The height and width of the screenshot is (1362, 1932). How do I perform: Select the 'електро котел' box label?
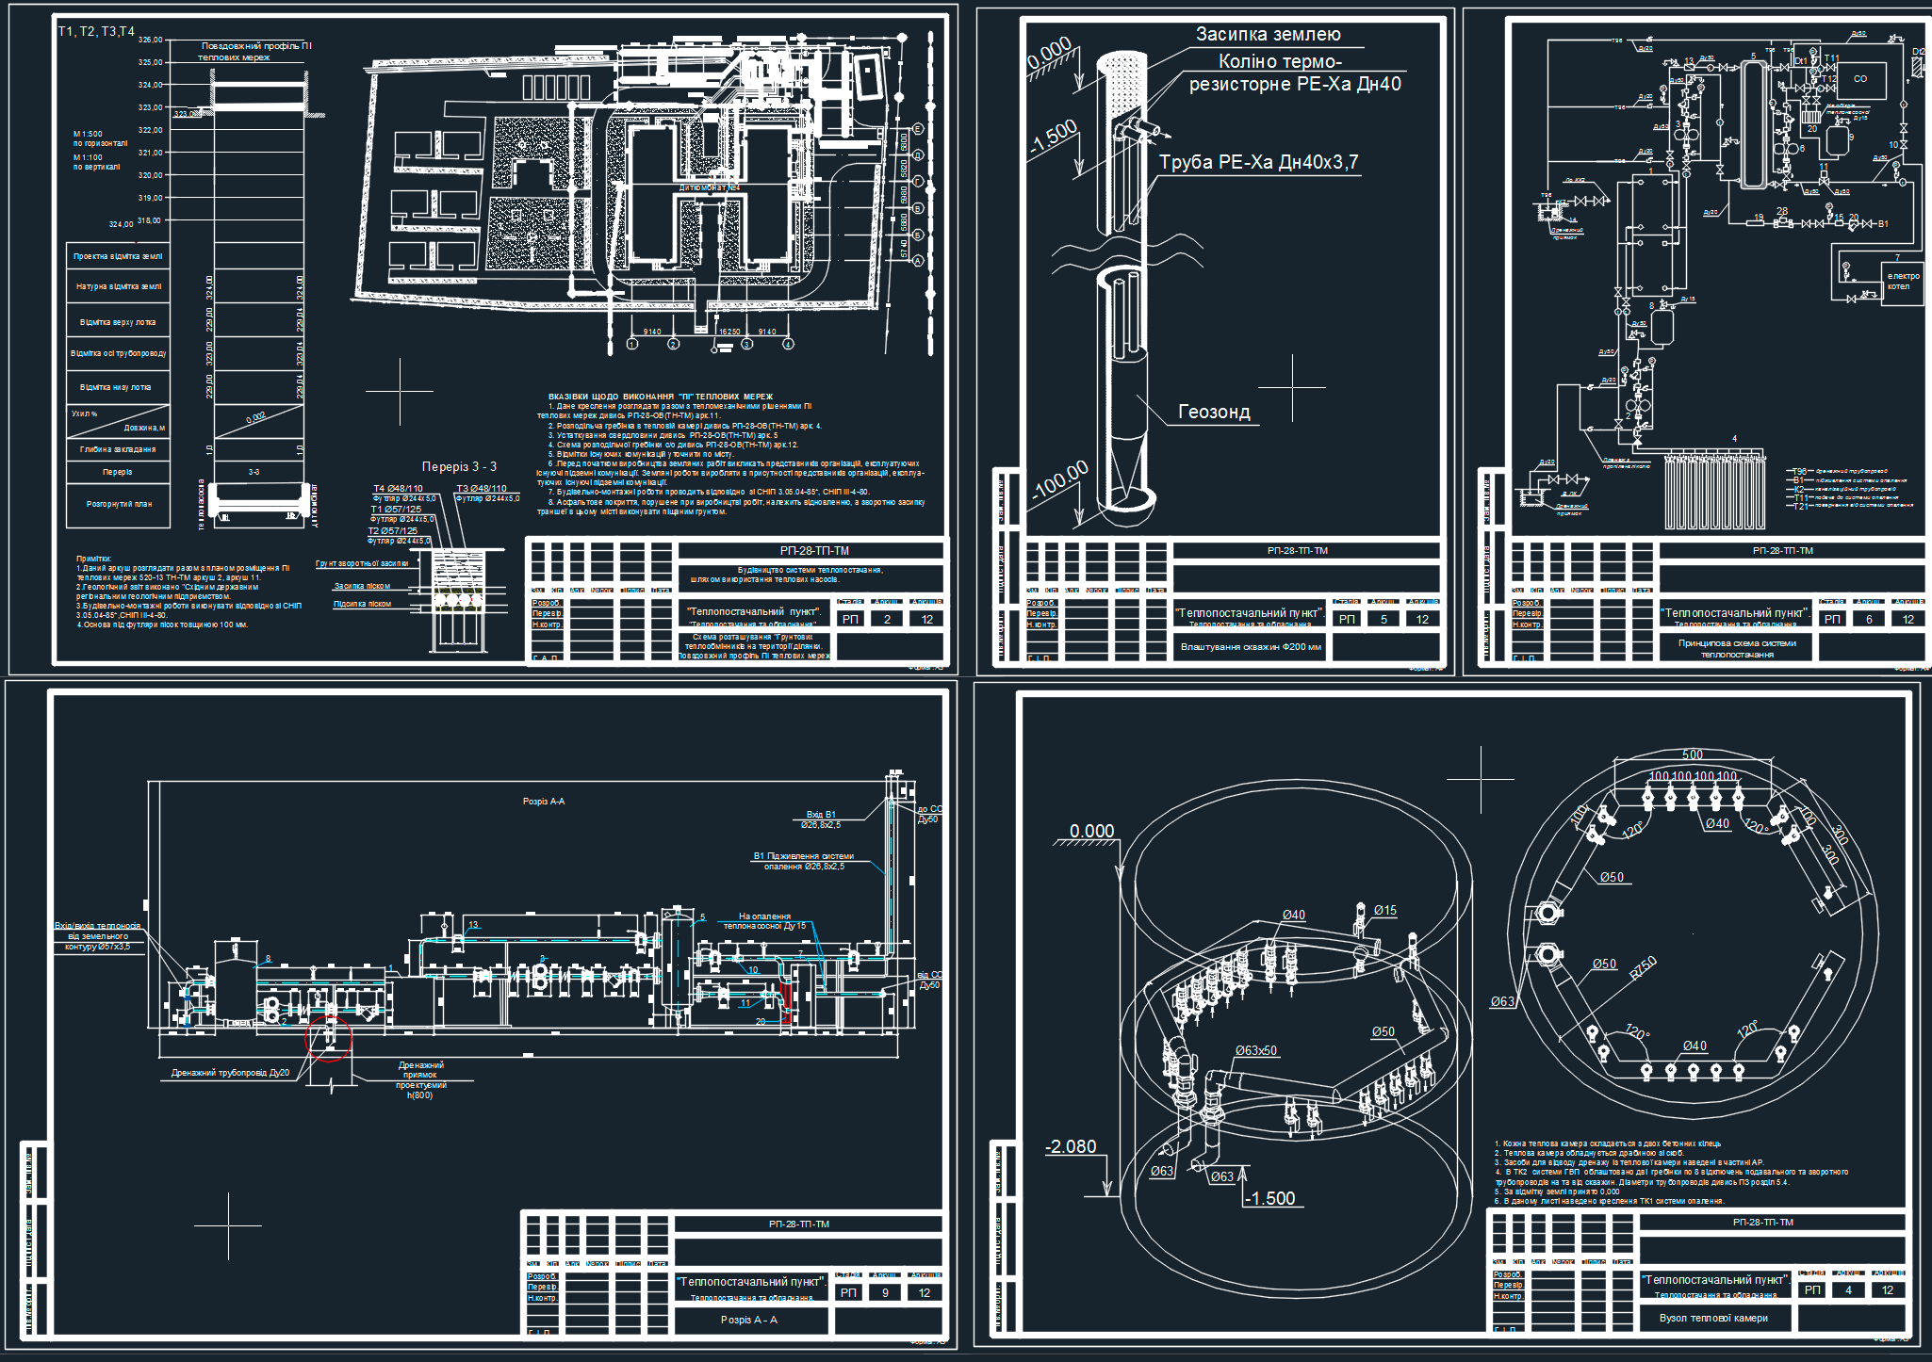click(1903, 281)
